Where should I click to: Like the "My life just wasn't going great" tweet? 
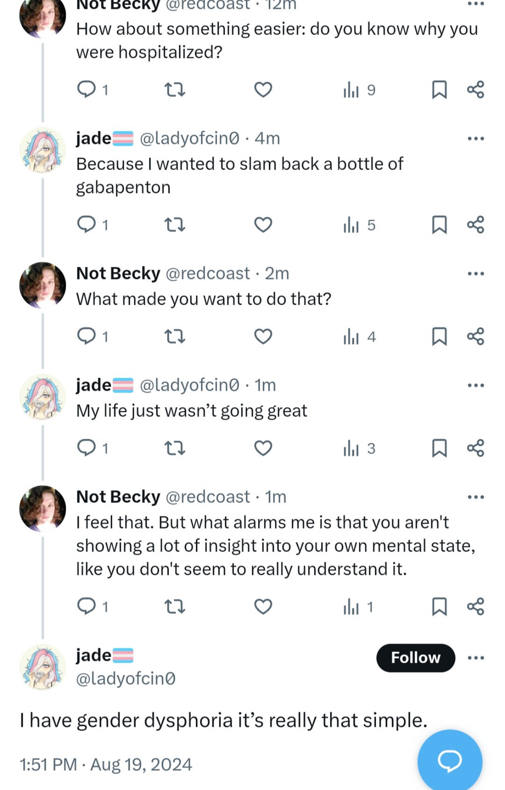263,448
